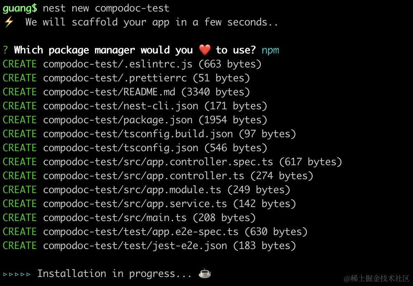Click the compodoc-test/.prettierrc file path
This screenshot has width=413, height=286.
coord(115,78)
